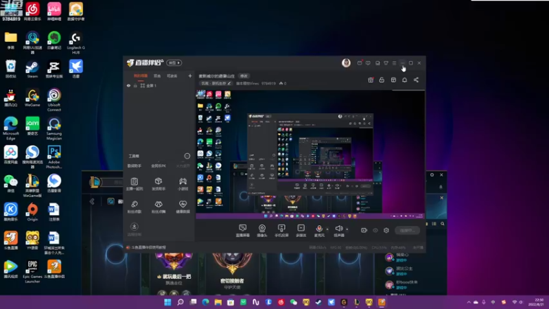Open the mode switch pill beside the logo
Image resolution: width=549 pixels, height=309 pixels.
pyautogui.click(x=174, y=62)
